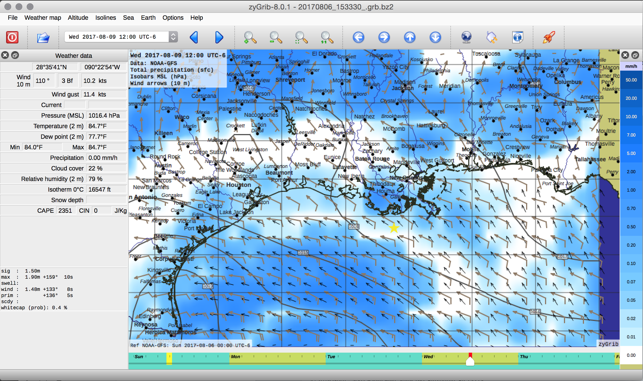Go to previous forecast date arrow
The image size is (643, 381).
(194, 37)
